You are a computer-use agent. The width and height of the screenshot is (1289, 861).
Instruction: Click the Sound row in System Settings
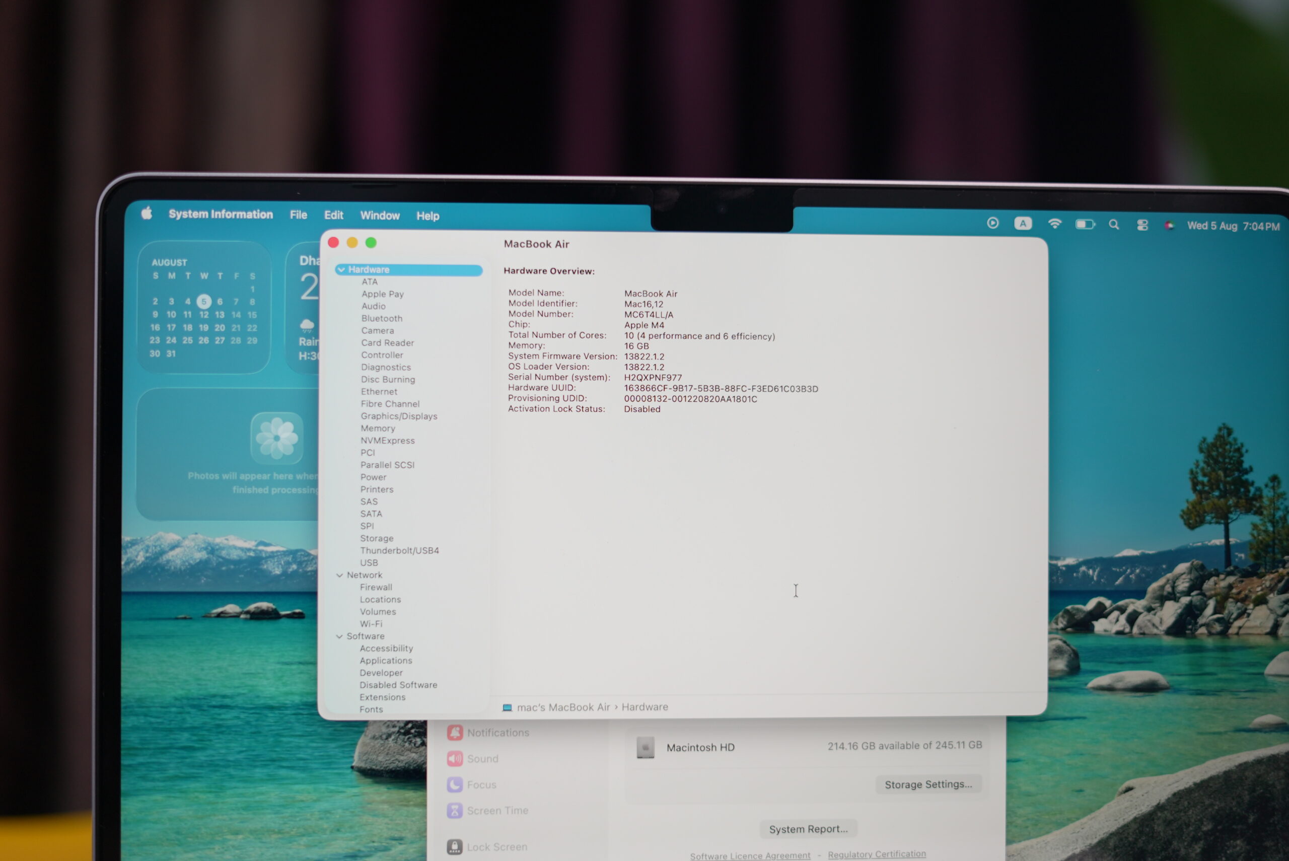click(473, 759)
